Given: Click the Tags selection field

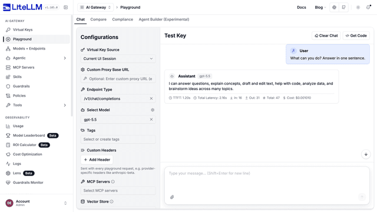Looking at the screenshot, I should coord(118,140).
